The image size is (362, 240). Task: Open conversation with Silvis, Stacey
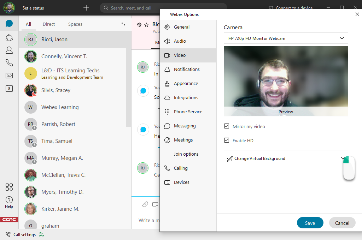pyautogui.click(x=72, y=90)
